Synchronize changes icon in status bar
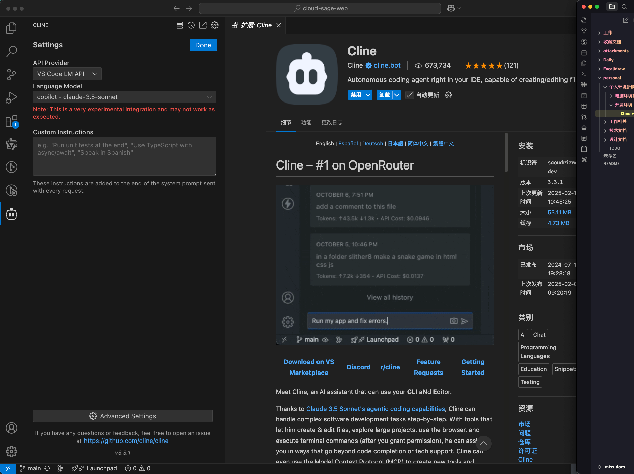The width and height of the screenshot is (634, 474). point(47,468)
